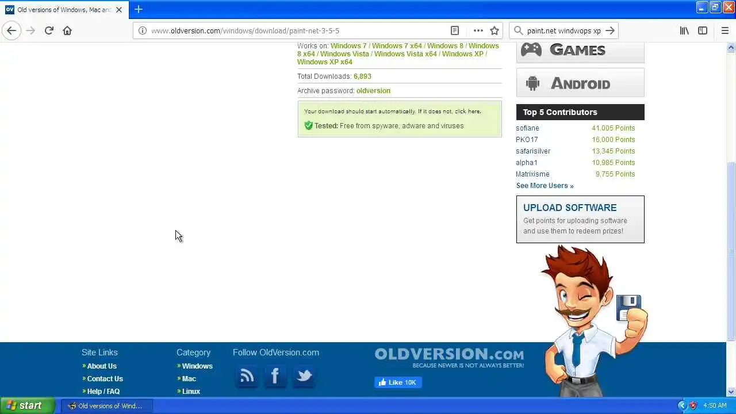Click See More Users link
This screenshot has height=414, width=736.
coord(545,186)
